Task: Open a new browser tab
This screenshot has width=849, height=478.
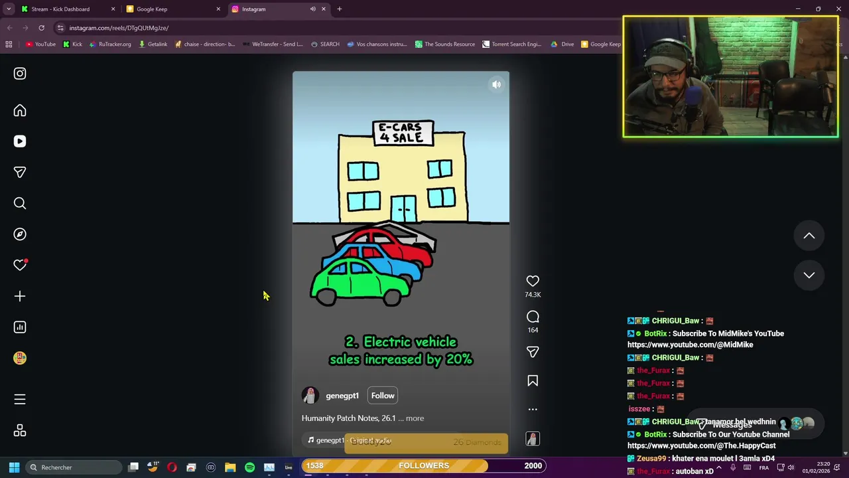Action: (340, 9)
